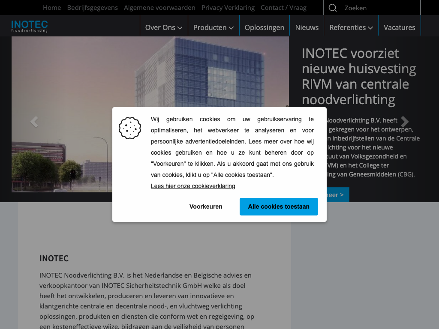Click the Voorkeuren button
Viewport: 439px width, 329px height.
pyautogui.click(x=206, y=206)
